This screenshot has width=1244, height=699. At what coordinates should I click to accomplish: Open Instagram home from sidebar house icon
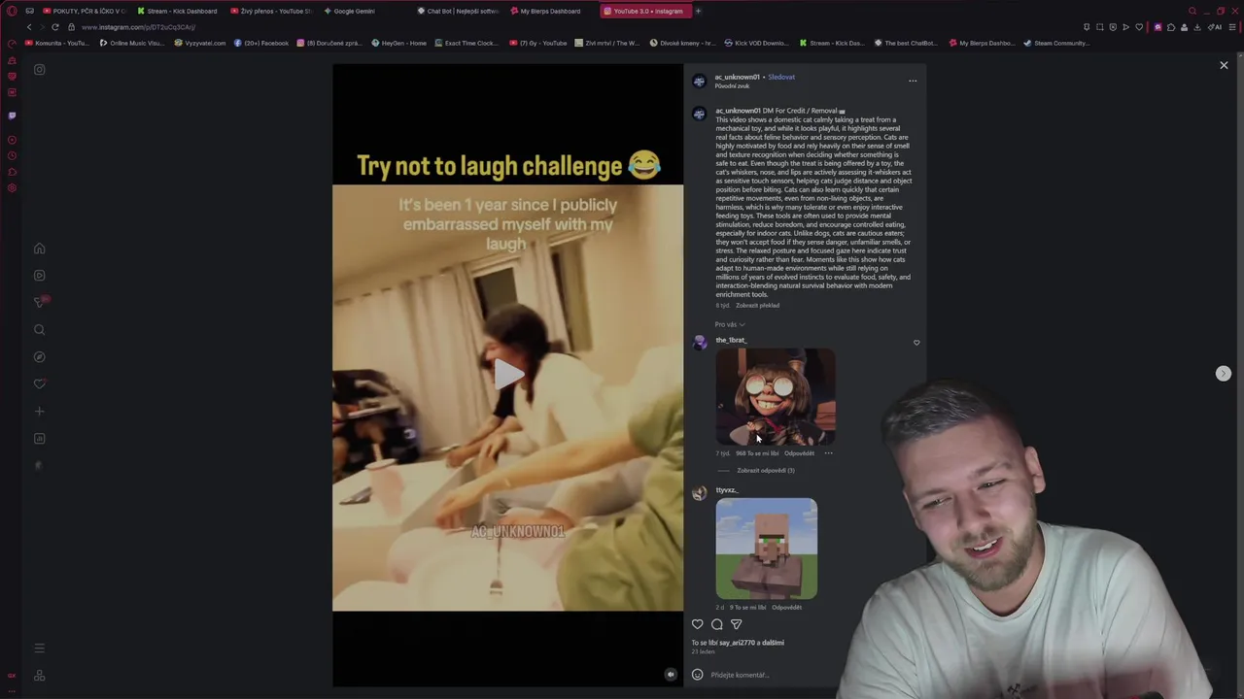tap(39, 249)
